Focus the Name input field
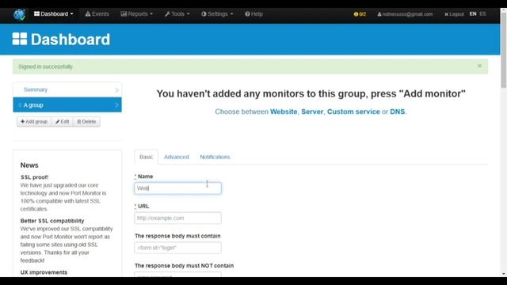 pos(177,188)
